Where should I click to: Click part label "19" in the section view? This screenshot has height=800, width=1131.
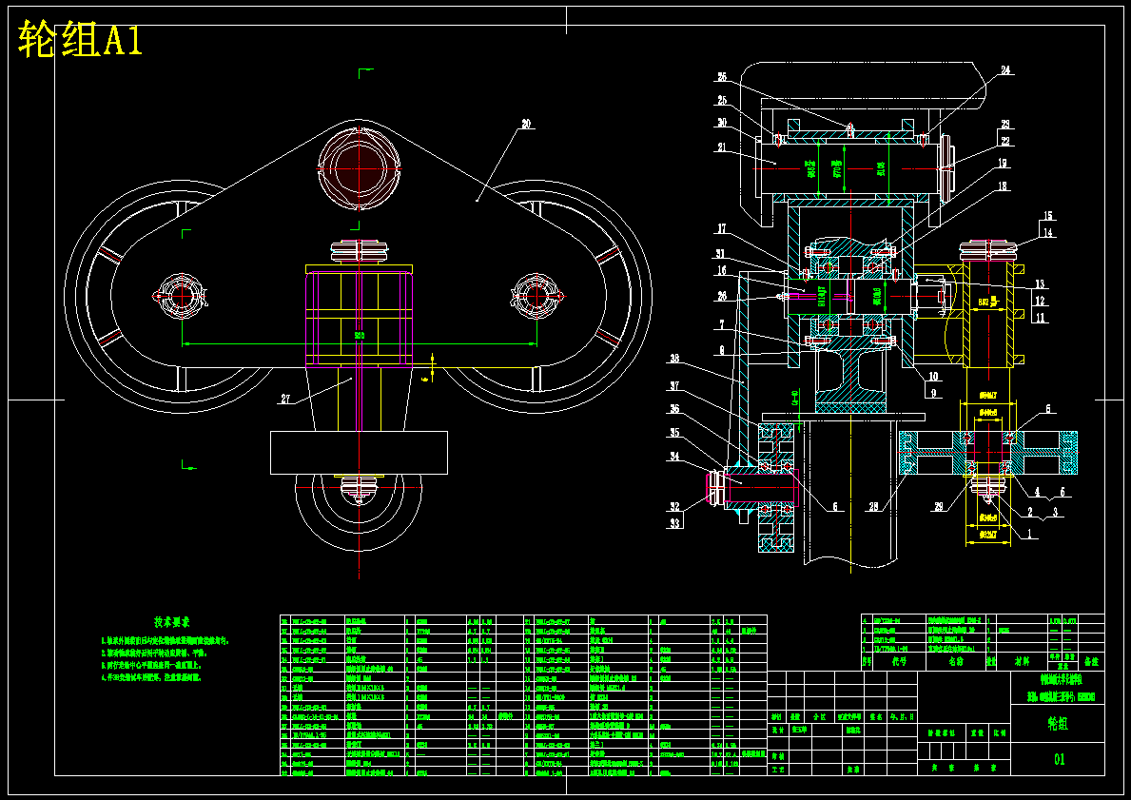click(x=1002, y=164)
